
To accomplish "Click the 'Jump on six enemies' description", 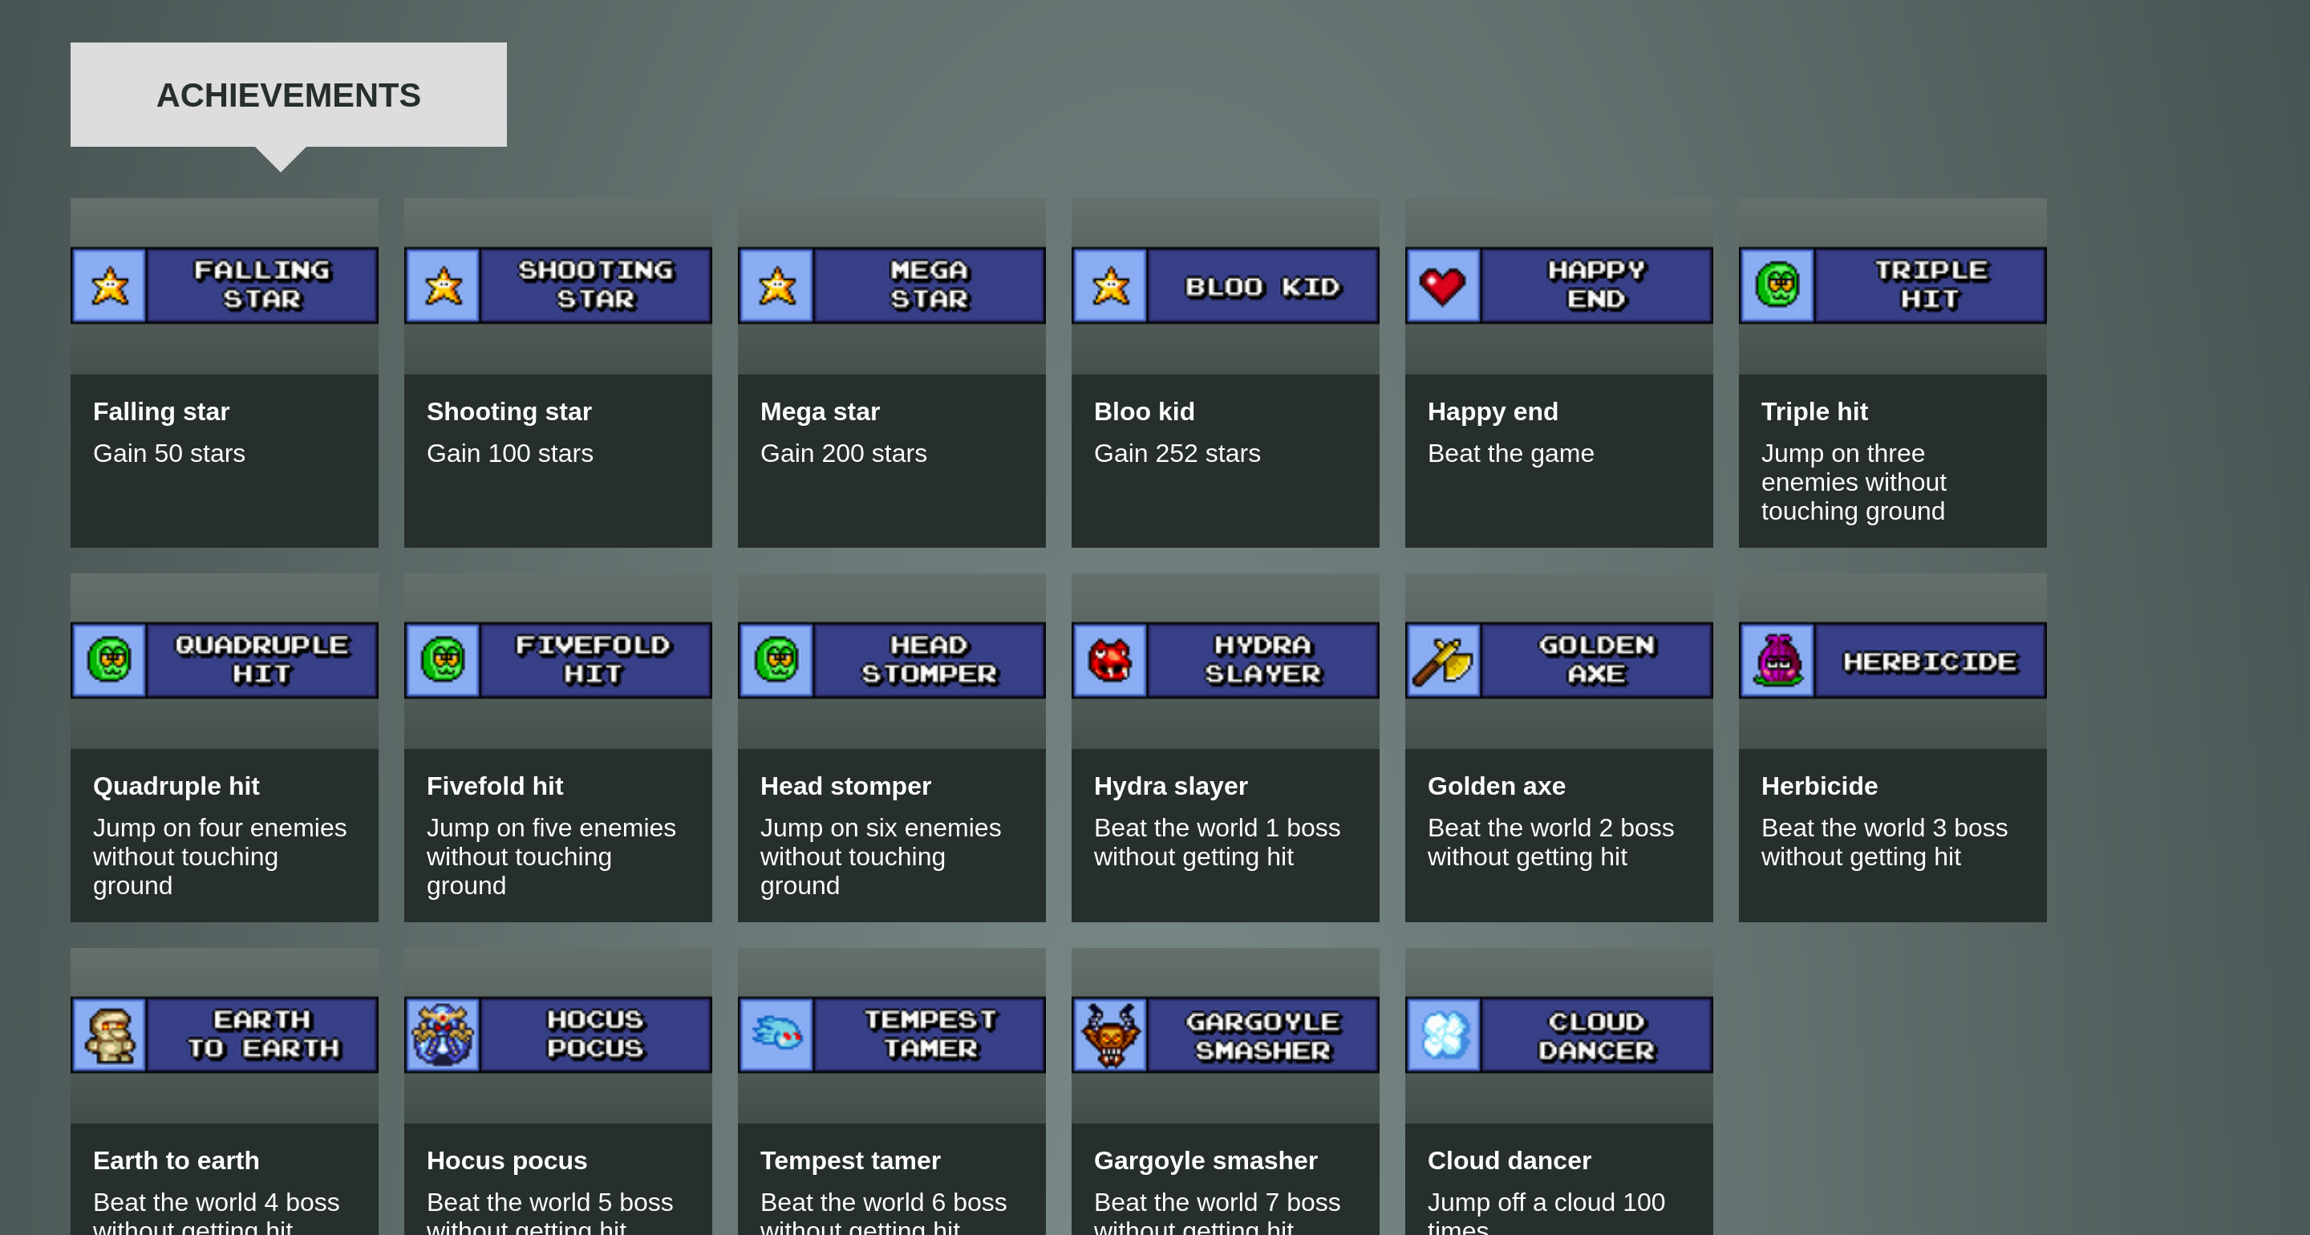I will 881,856.
